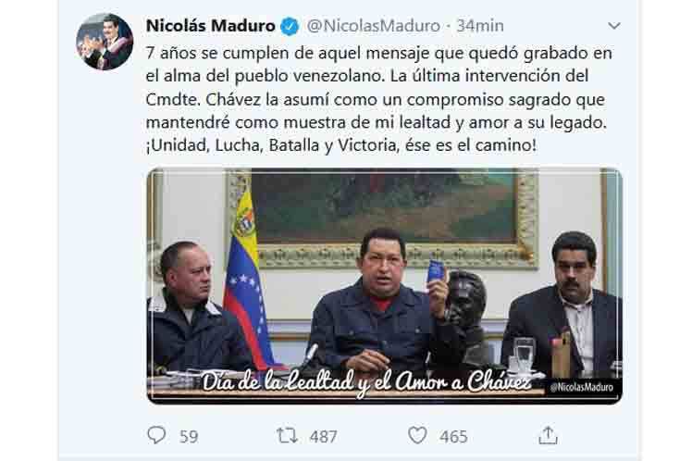692x461 pixels.
Task: Open the tweet options chevron menu
Action: pos(614,26)
